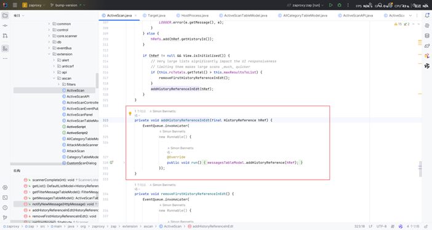Screen dimensions: 432x230
Task: Select scannerComplete(int) in Structure panel
Action: tap(53, 180)
